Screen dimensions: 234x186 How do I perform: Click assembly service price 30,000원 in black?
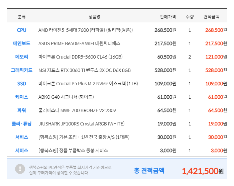coord(167,137)
